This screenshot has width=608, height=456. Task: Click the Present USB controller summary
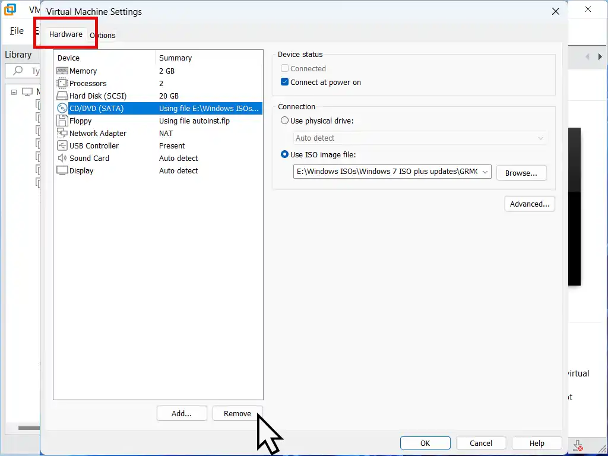tap(172, 146)
